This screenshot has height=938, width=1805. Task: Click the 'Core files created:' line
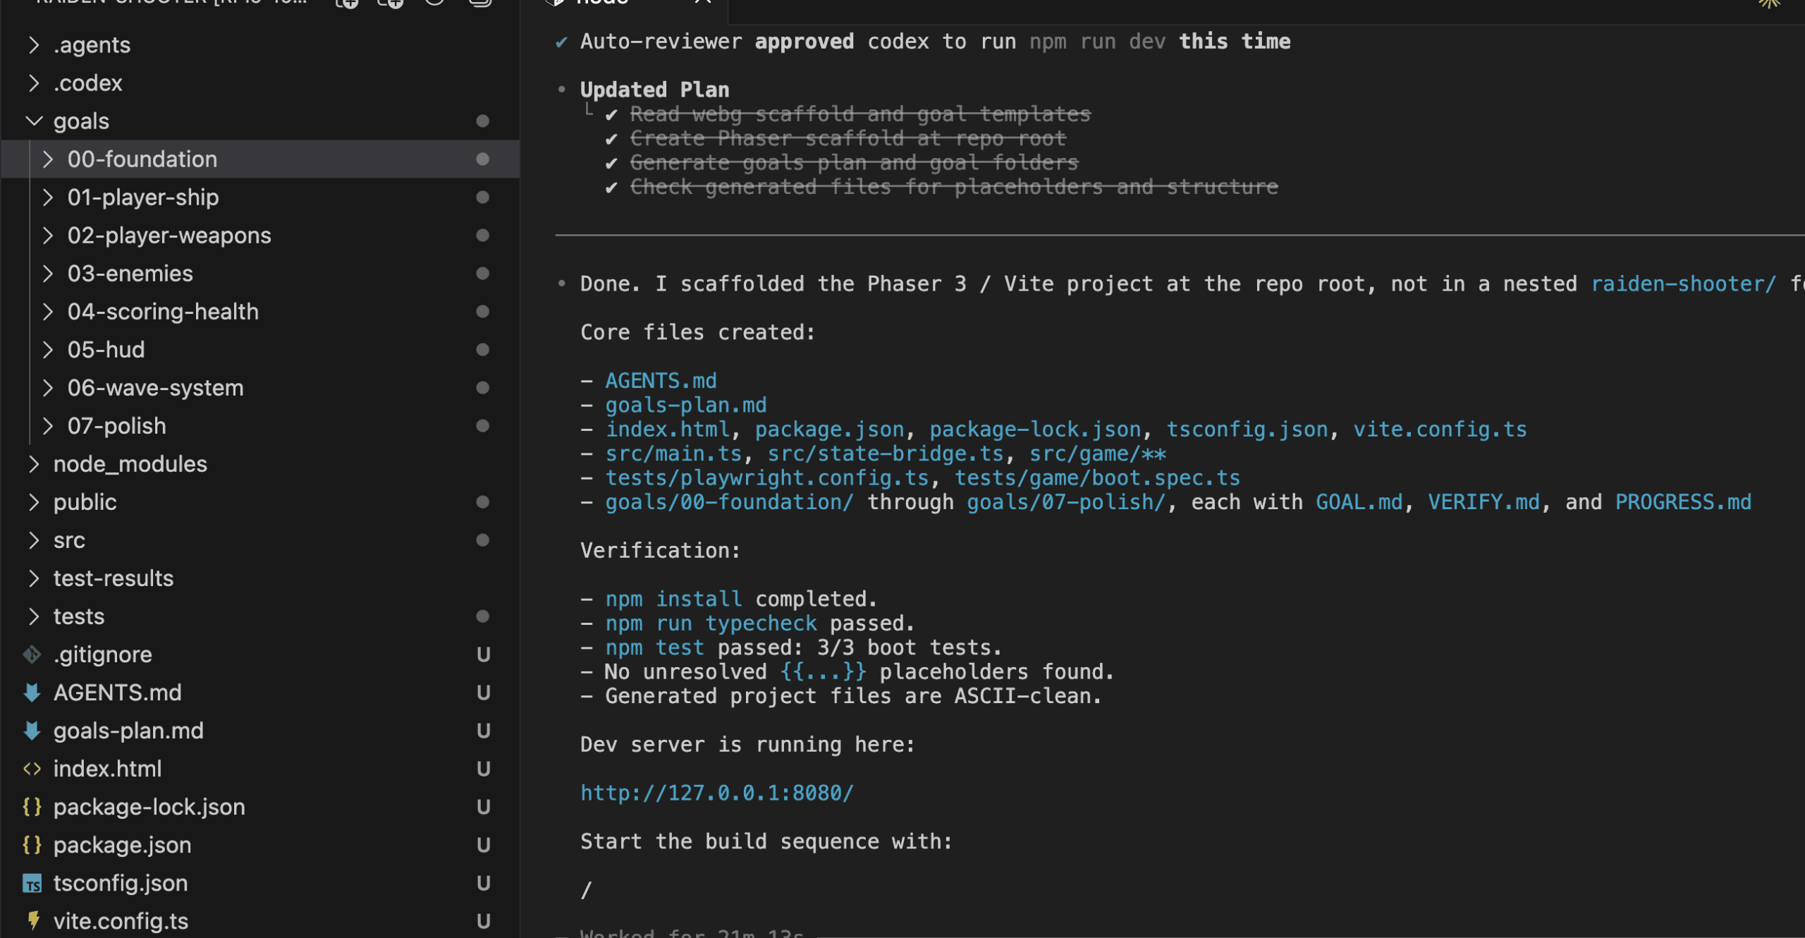(x=698, y=333)
